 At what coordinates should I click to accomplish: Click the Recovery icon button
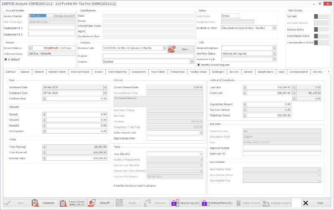[147, 203]
